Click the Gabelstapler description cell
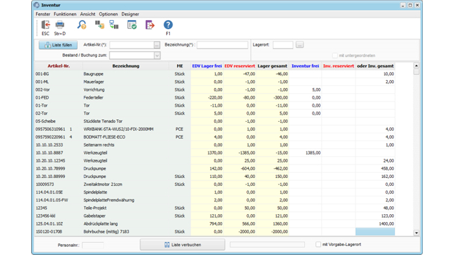This screenshot has height=255, width=454. pos(95,216)
